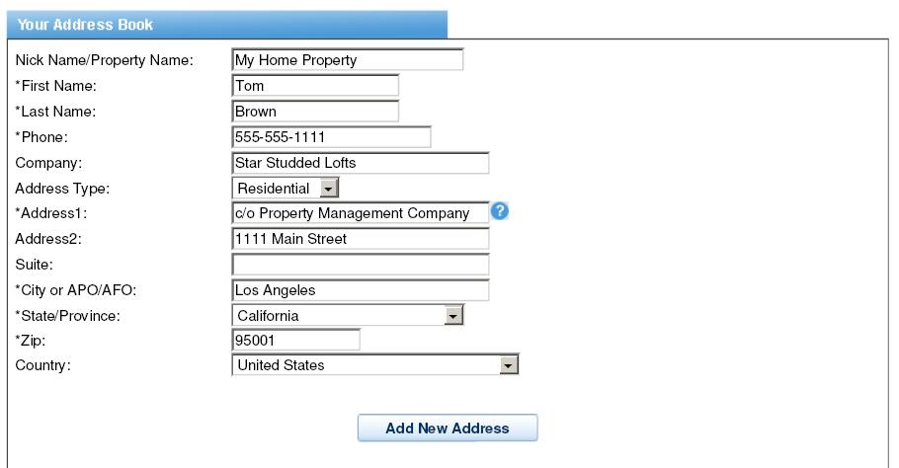Select the City field containing Los Angeles
899x468 pixels.
pyautogui.click(x=360, y=290)
